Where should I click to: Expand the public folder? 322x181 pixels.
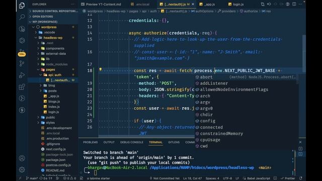tap(53, 117)
